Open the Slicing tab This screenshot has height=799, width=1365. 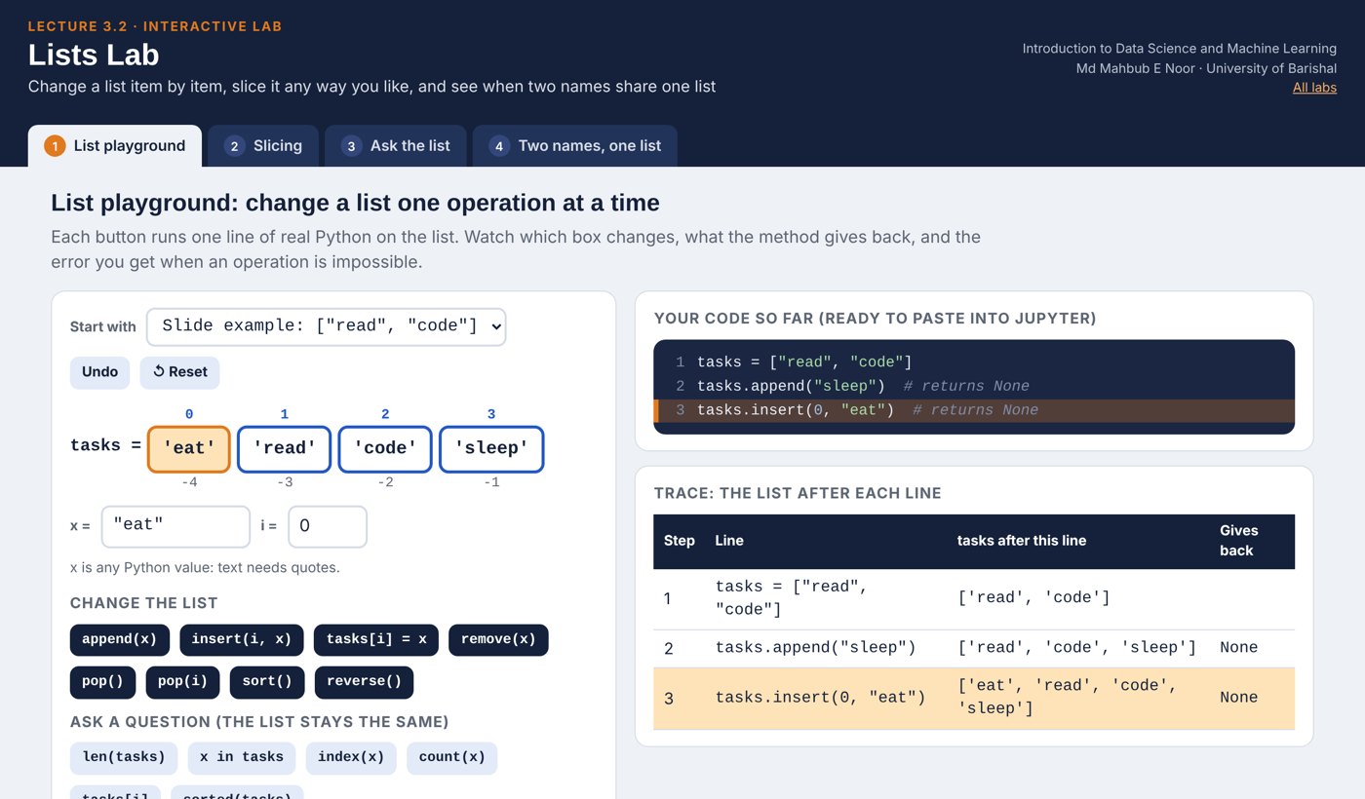[x=263, y=146]
